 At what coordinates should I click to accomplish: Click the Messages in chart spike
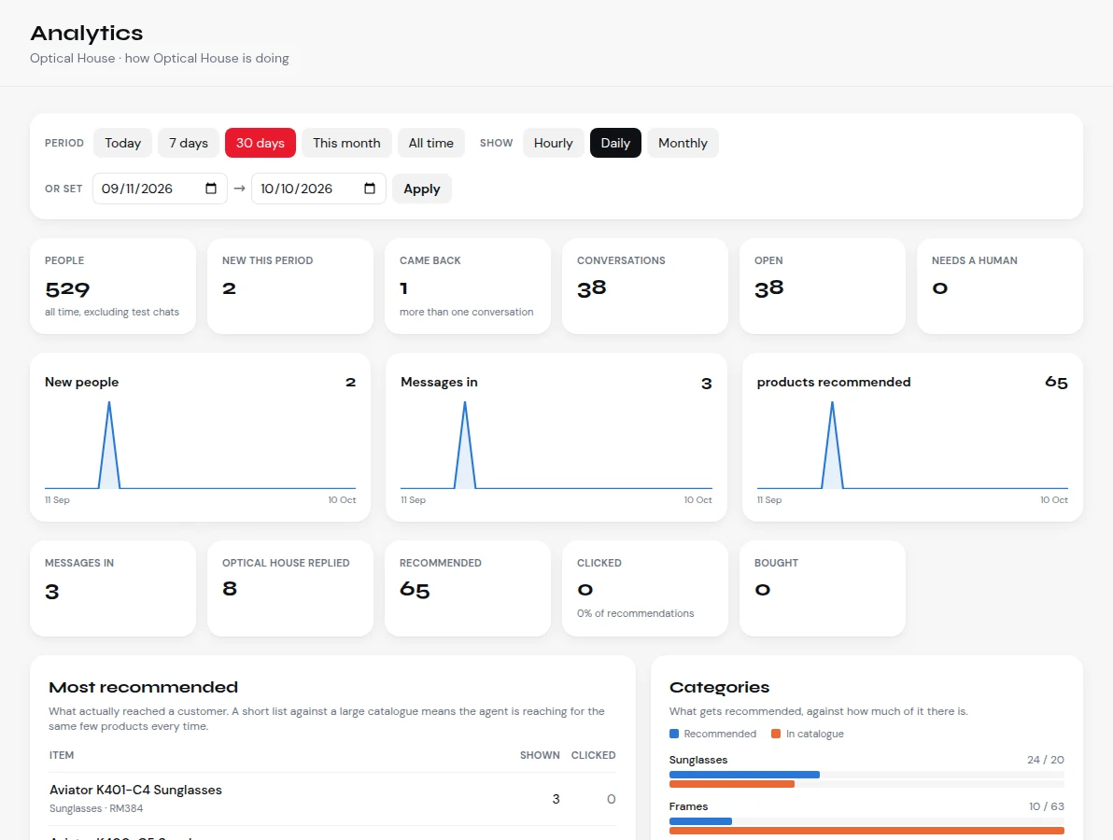click(465, 445)
